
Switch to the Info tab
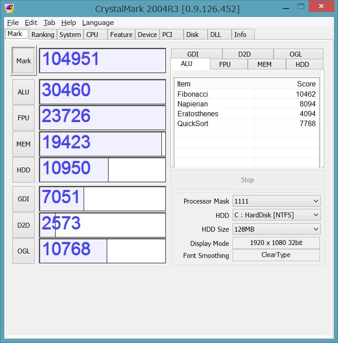coord(243,35)
